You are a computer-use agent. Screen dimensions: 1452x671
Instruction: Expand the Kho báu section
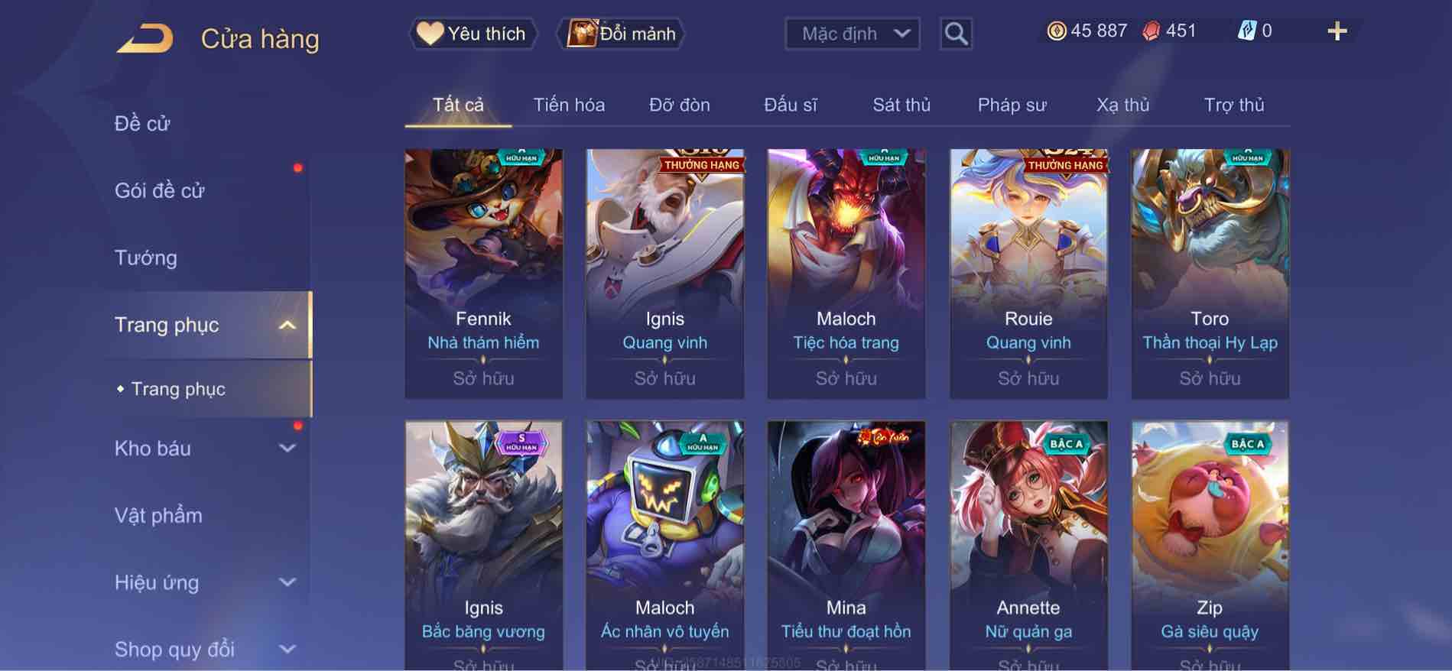click(x=287, y=449)
